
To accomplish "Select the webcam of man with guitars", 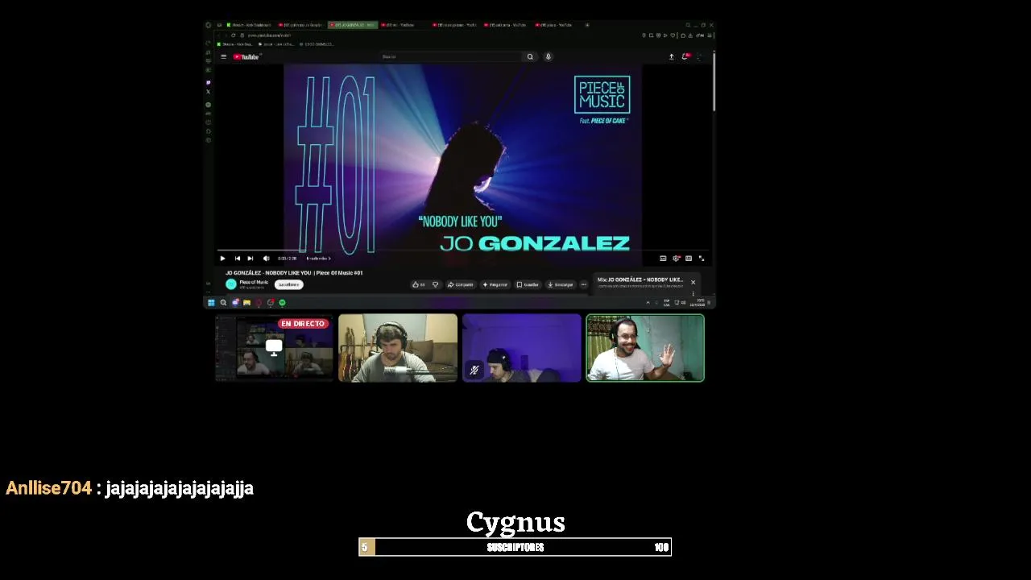I will click(398, 348).
